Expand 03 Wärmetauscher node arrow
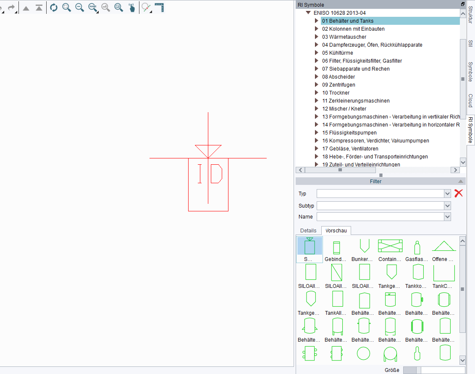The width and height of the screenshot is (475, 374). [x=316, y=37]
